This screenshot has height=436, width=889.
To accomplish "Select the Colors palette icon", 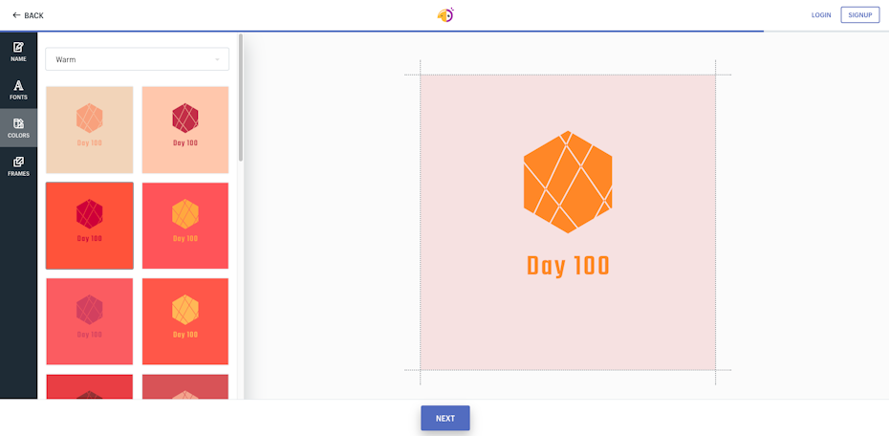I will pyautogui.click(x=18, y=123).
